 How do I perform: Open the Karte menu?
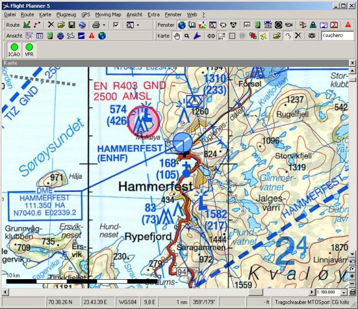[45, 14]
